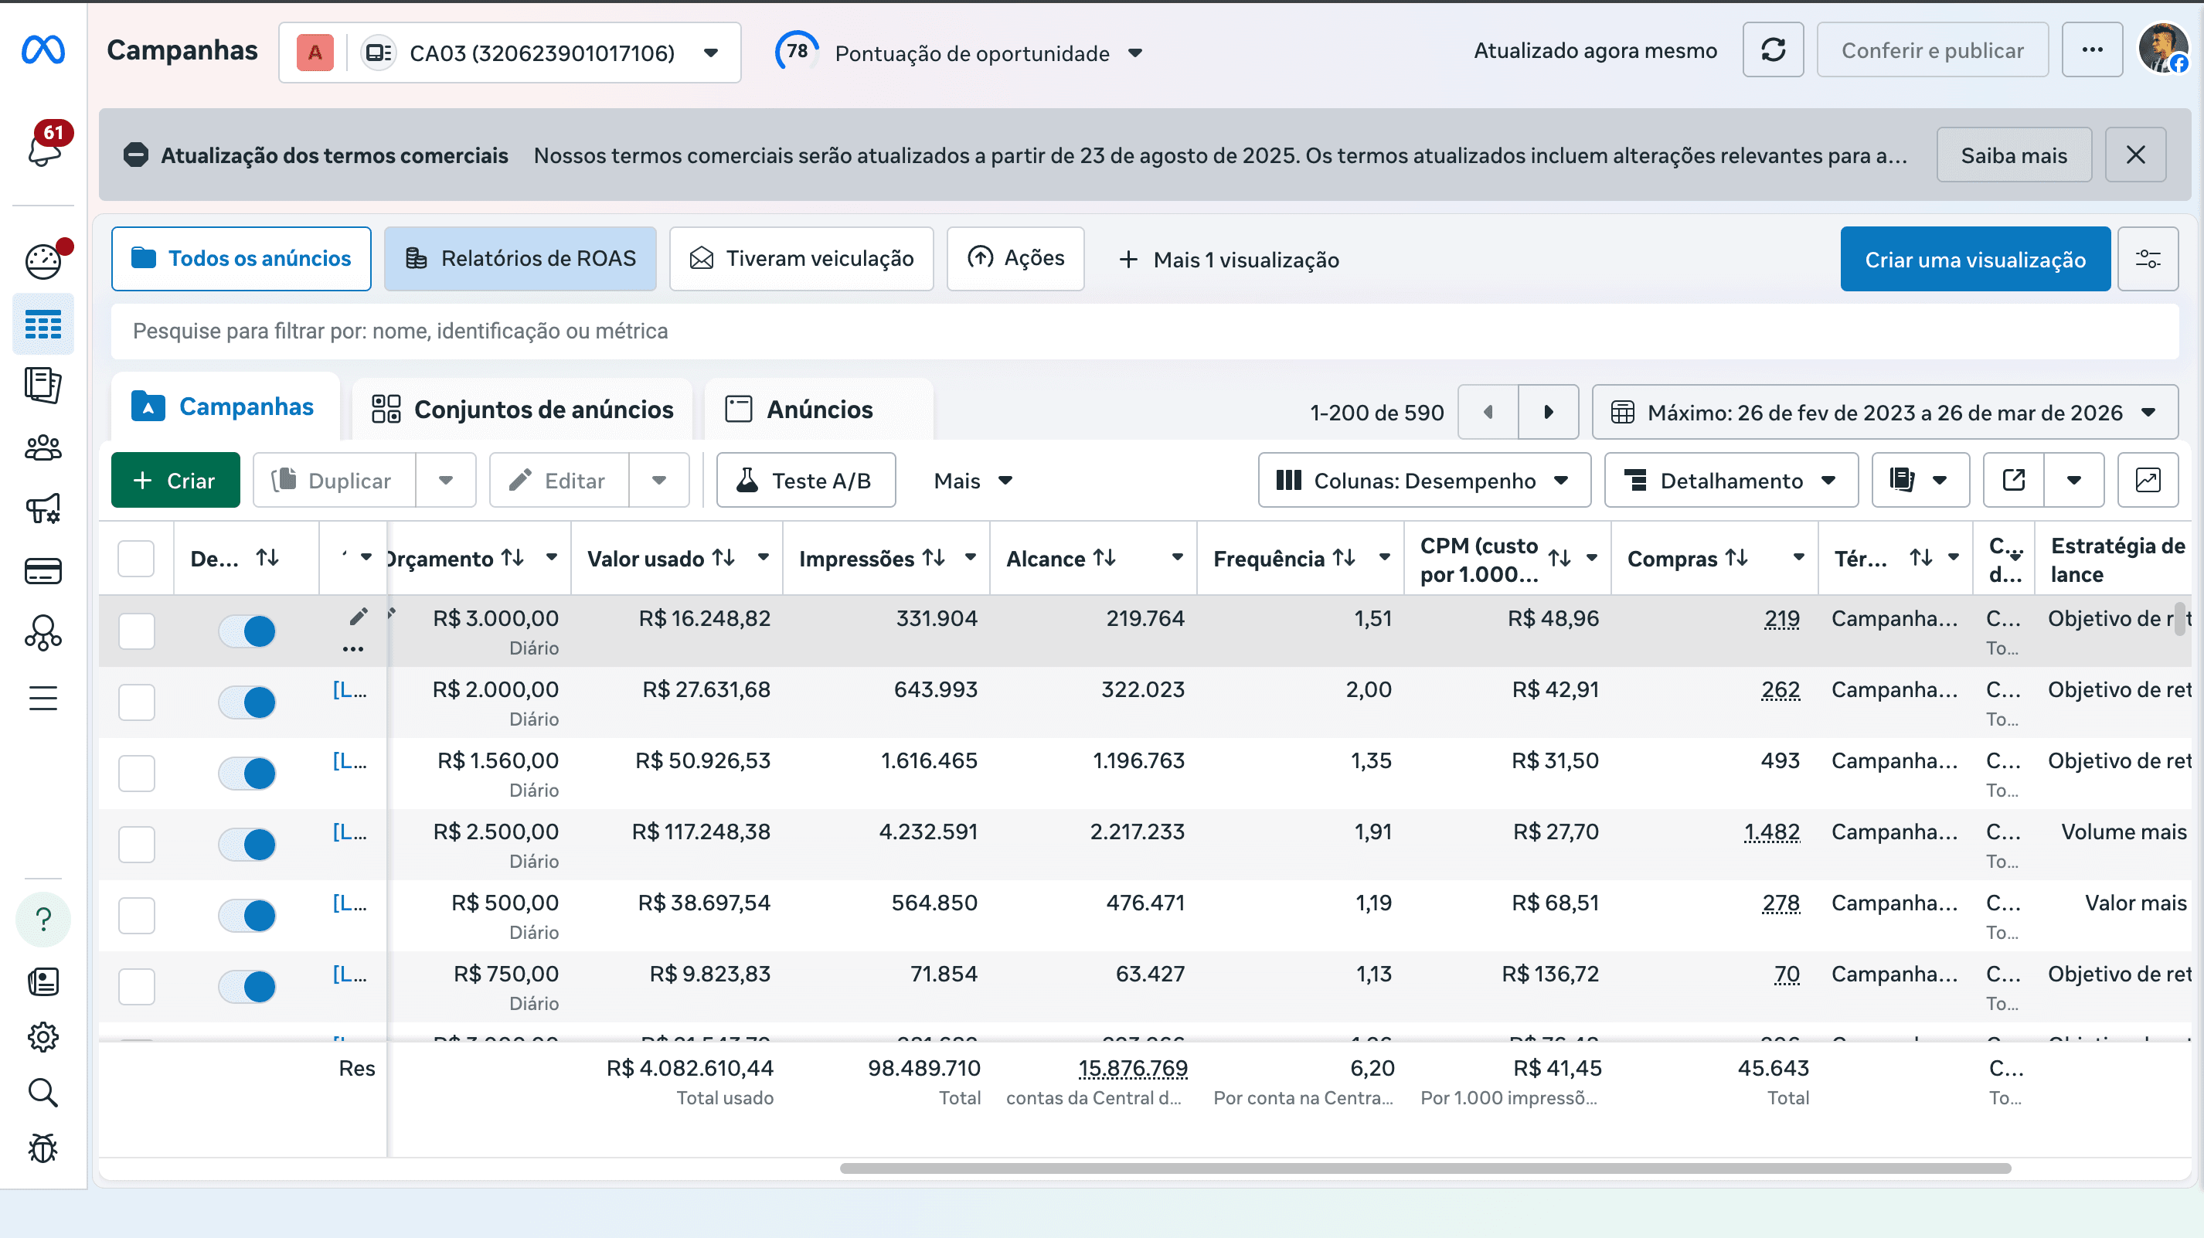
Task: Check the R$ 2.500,00 budget campaign row
Action: [x=136, y=845]
